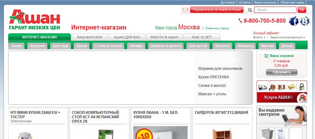Image resolution: width=315 pixels, height=139 pixels.
Task: Click the Ваша корзина heading
Action: (x=282, y=56)
